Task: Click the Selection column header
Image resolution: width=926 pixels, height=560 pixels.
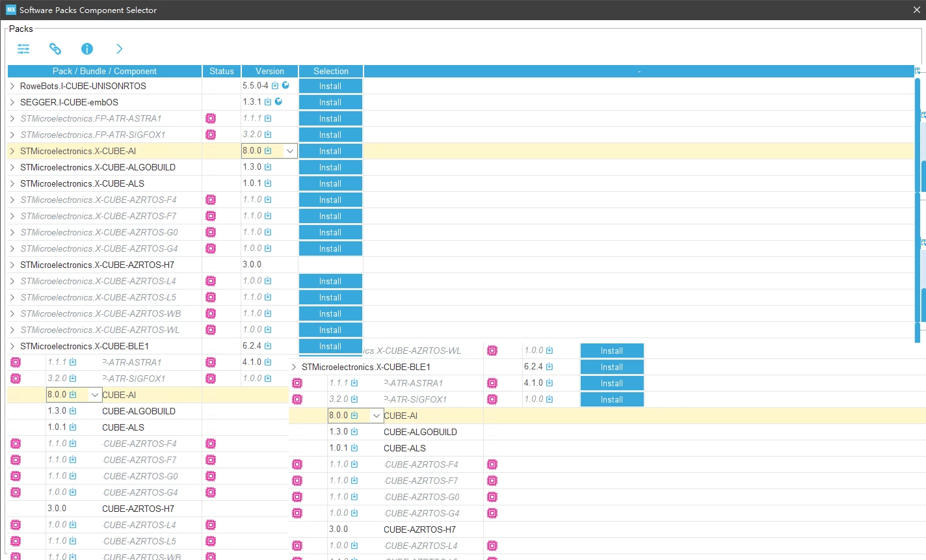Action: tap(331, 71)
